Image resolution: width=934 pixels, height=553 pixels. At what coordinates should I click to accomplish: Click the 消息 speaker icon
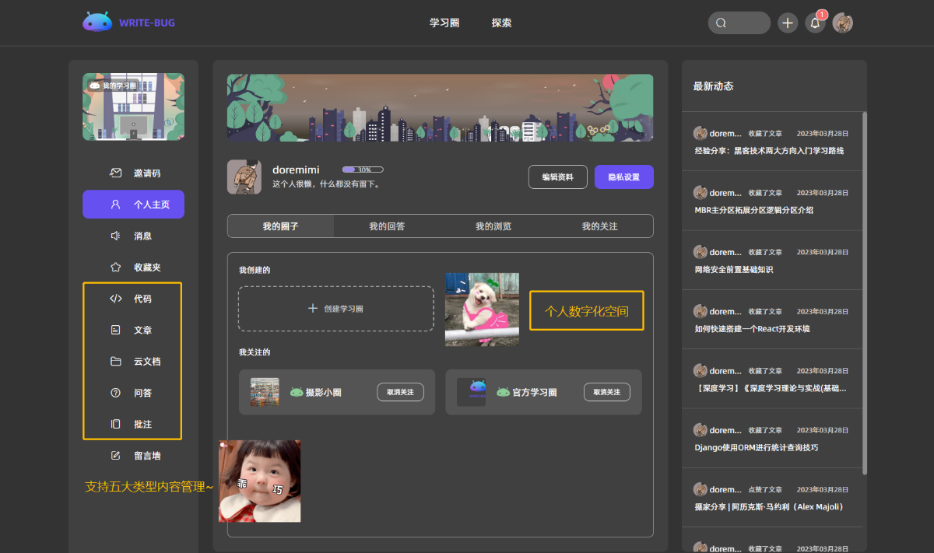point(115,236)
